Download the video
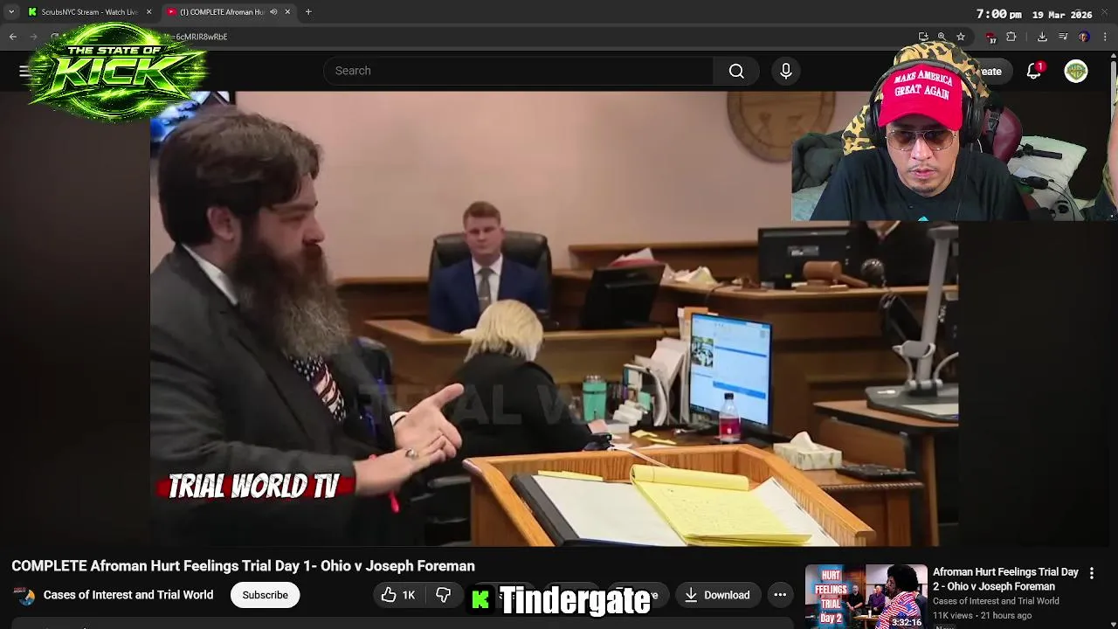Screen dimensions: 1118x629 [x=717, y=595]
